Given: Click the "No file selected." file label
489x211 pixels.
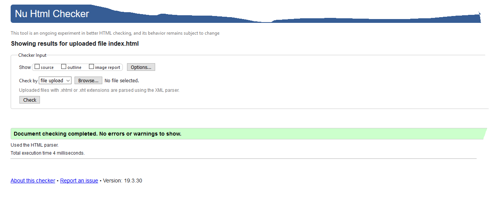Looking at the screenshot, I should (x=122, y=81).
